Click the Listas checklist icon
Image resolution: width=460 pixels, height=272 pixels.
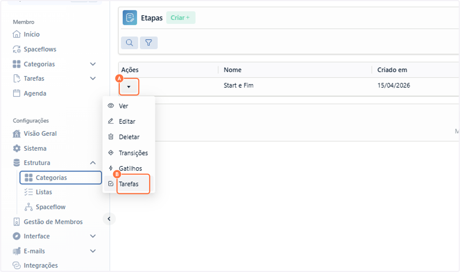tap(28, 192)
